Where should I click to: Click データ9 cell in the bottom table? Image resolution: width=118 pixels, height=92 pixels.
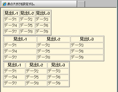(58, 83)
